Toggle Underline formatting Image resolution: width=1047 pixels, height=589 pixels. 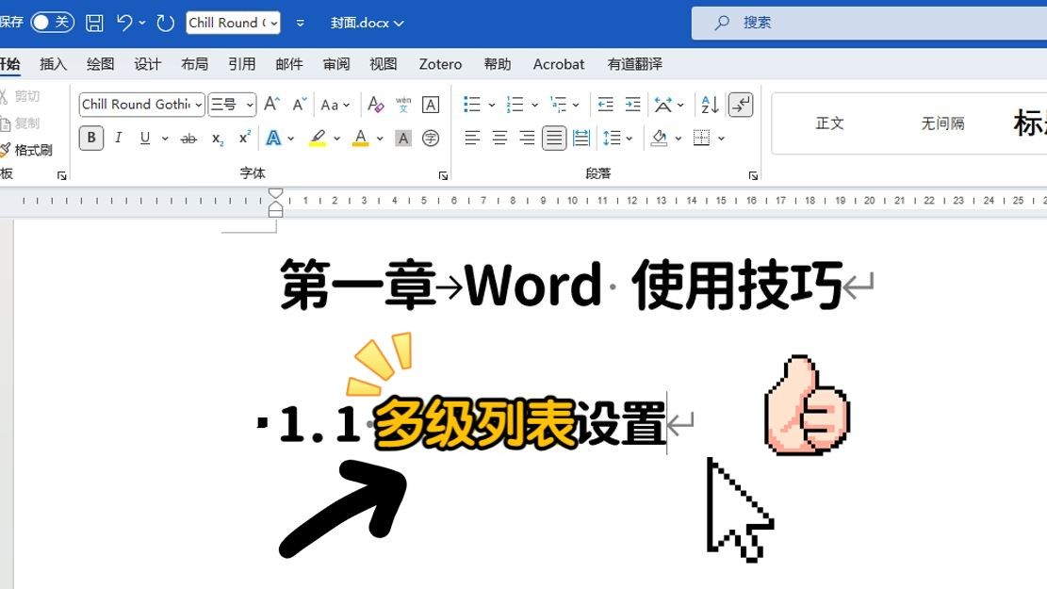tap(145, 139)
